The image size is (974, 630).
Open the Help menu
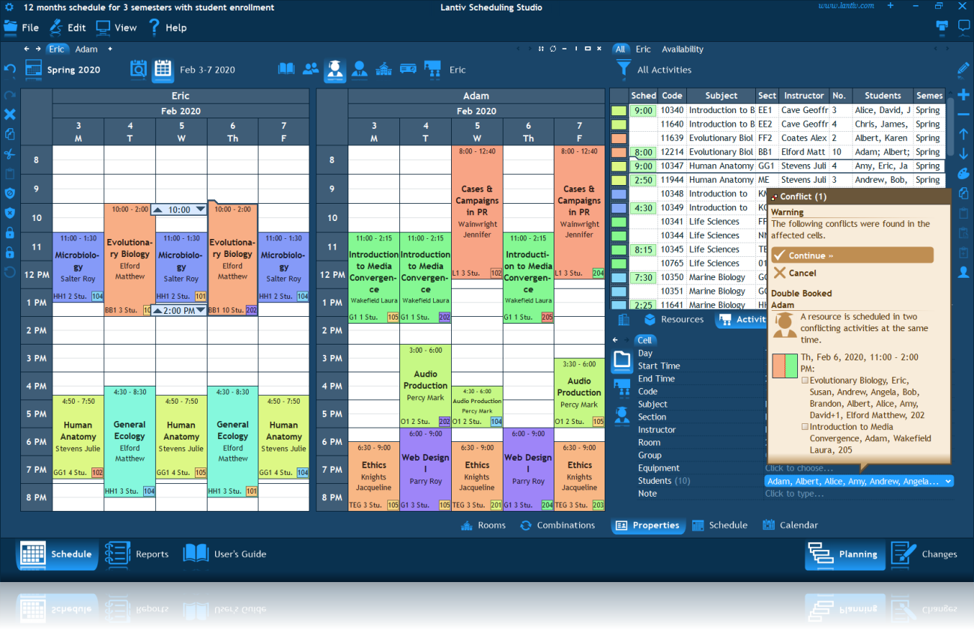click(x=167, y=28)
